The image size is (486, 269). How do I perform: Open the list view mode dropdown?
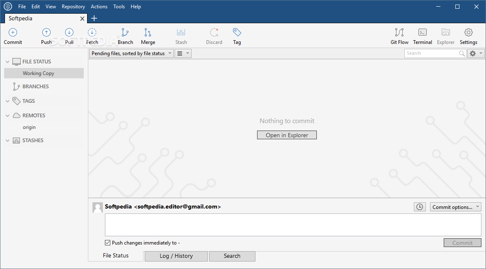[183, 53]
